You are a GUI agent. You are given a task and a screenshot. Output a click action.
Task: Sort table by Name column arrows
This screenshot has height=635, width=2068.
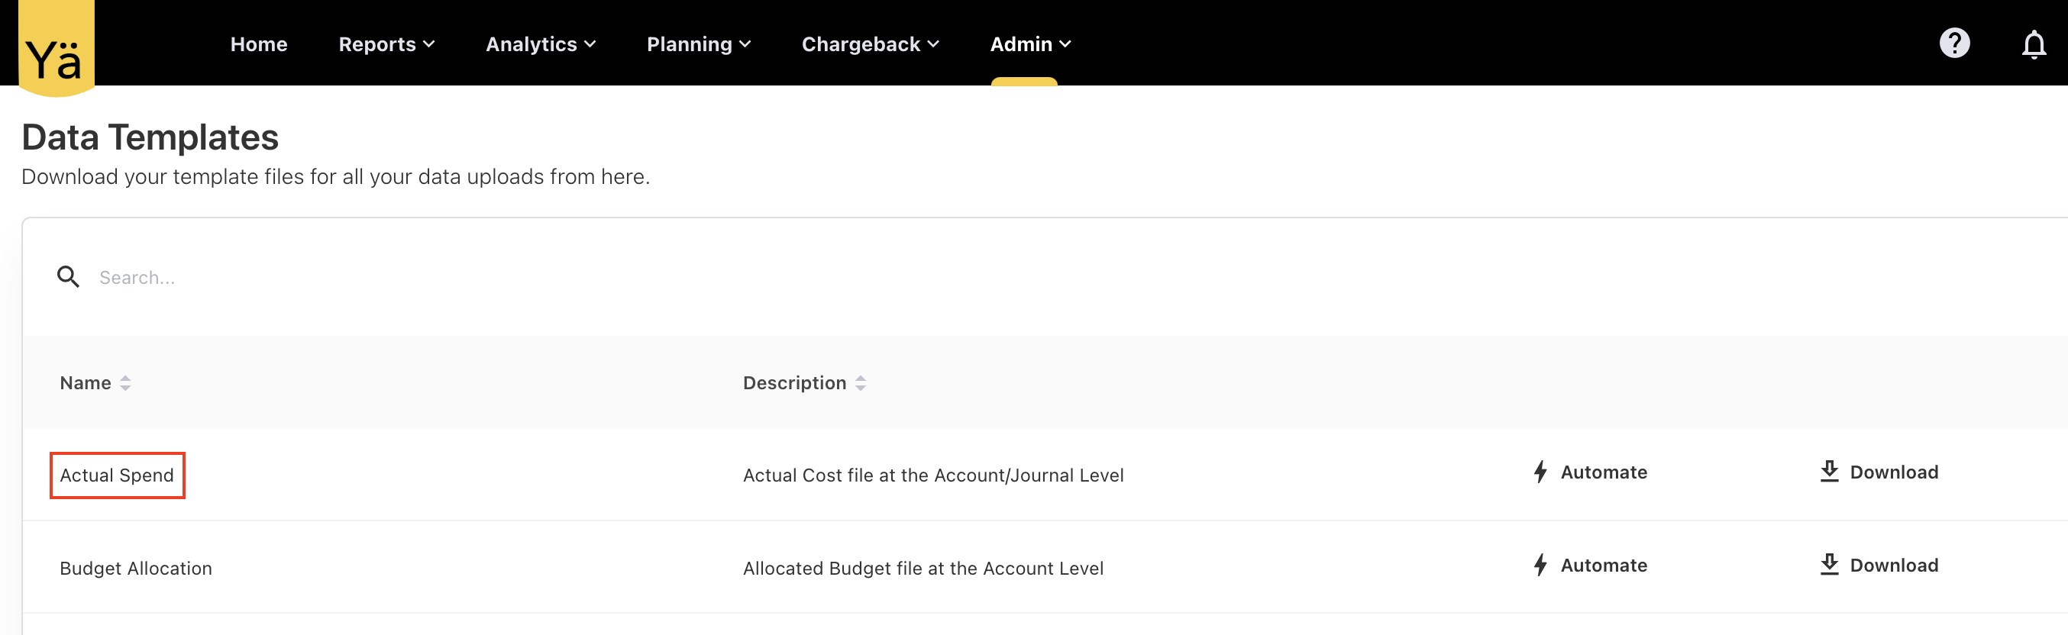[125, 383]
